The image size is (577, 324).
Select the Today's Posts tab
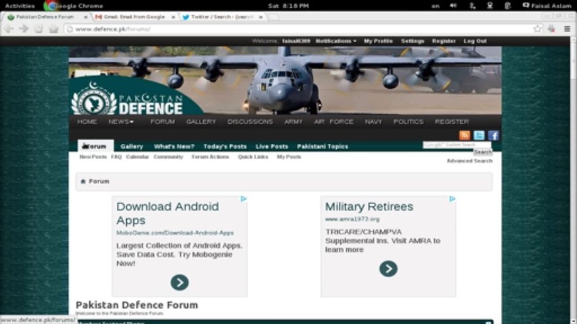pos(225,146)
